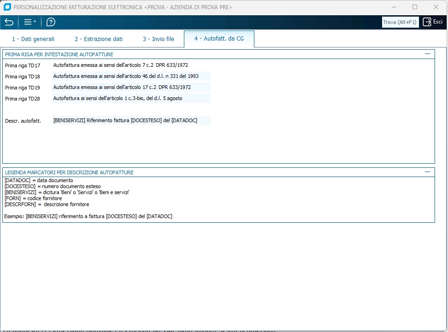Click the back arrow toolbar icon
The height and width of the screenshot is (332, 448).
pos(9,22)
